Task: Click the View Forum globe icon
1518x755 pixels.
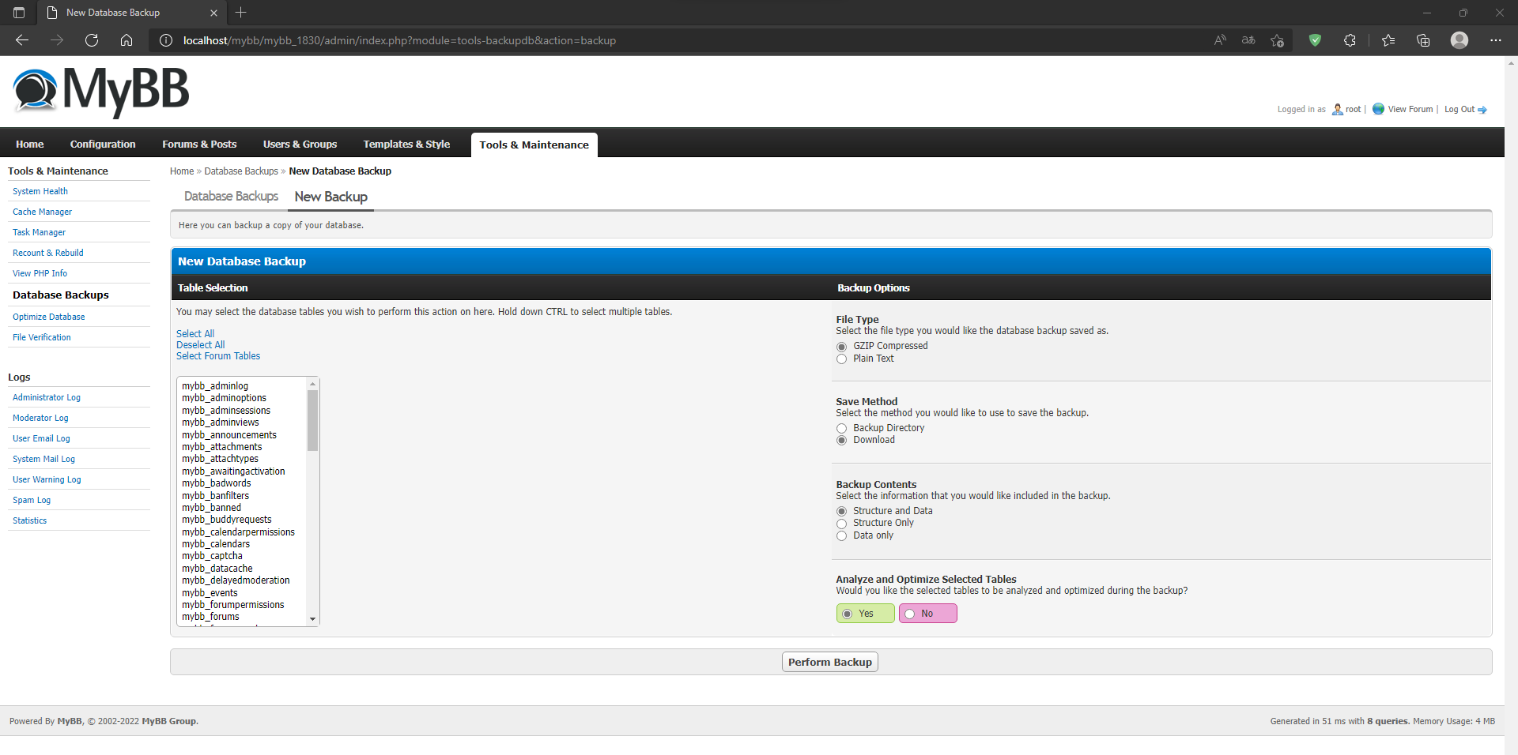Action: pyautogui.click(x=1378, y=109)
